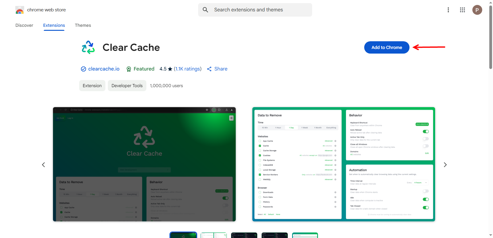Switch to the Discover tab
This screenshot has width=493, height=238.
click(24, 25)
